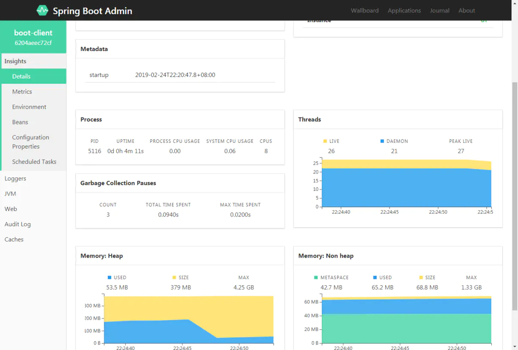Click the Memory: Heap card heading
The width and height of the screenshot is (518, 350).
point(101,256)
